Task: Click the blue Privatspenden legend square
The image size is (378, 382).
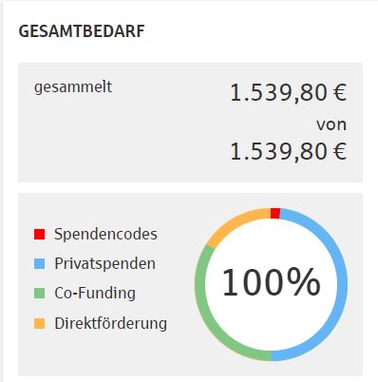Action: point(40,263)
